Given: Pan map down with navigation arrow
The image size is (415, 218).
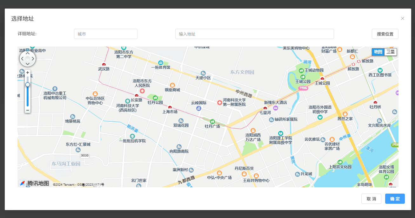Looking at the screenshot, I should (28, 64).
